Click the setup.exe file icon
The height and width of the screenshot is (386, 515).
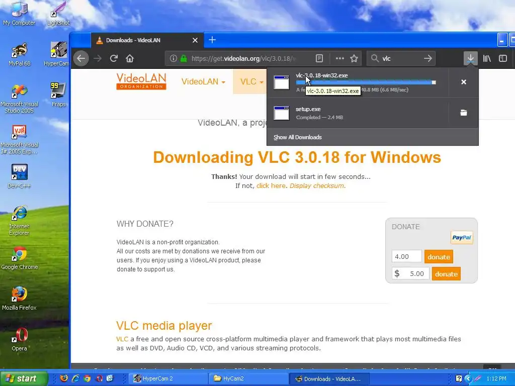pos(282,113)
